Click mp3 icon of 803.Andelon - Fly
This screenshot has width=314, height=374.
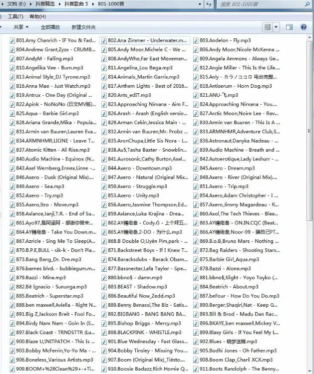coord(196,40)
